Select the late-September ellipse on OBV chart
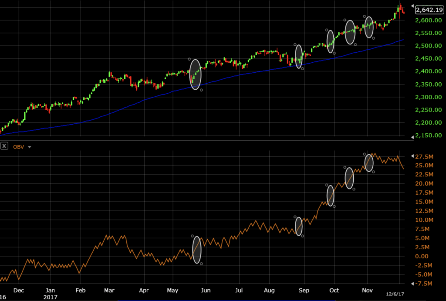The height and width of the screenshot is (301, 446). 331,195
